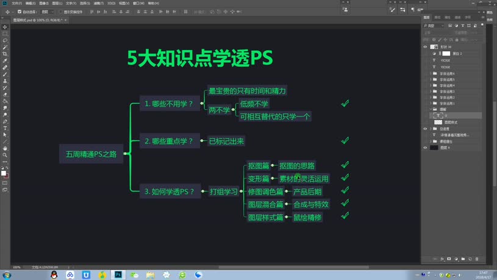Add layer style fx icon
Screen dimensions: 497x280
(x=442, y=259)
